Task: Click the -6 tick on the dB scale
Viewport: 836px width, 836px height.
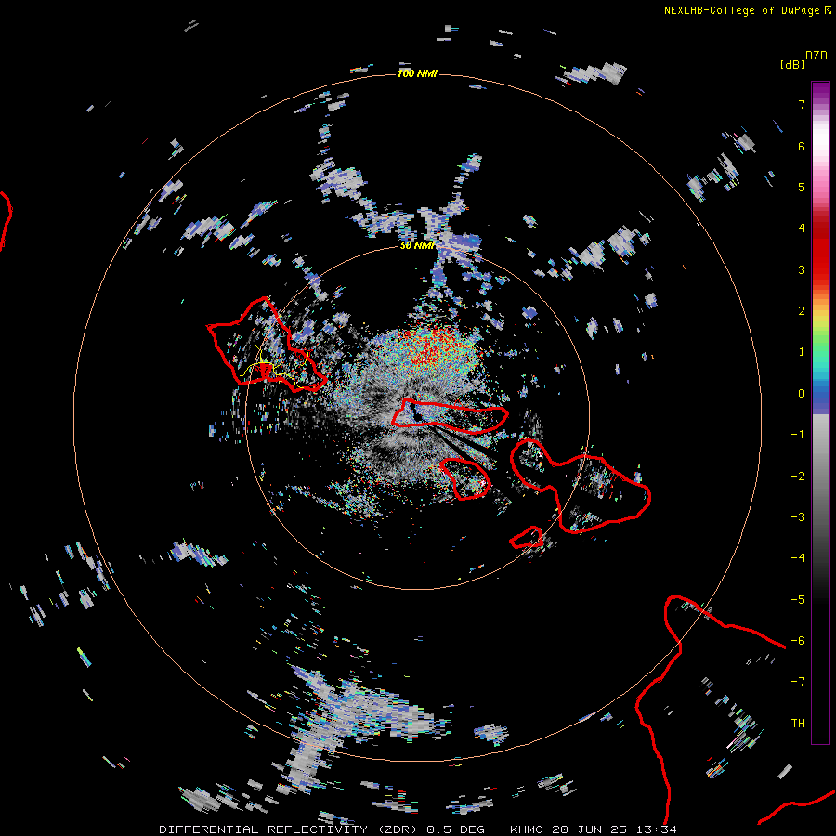Action: click(798, 641)
